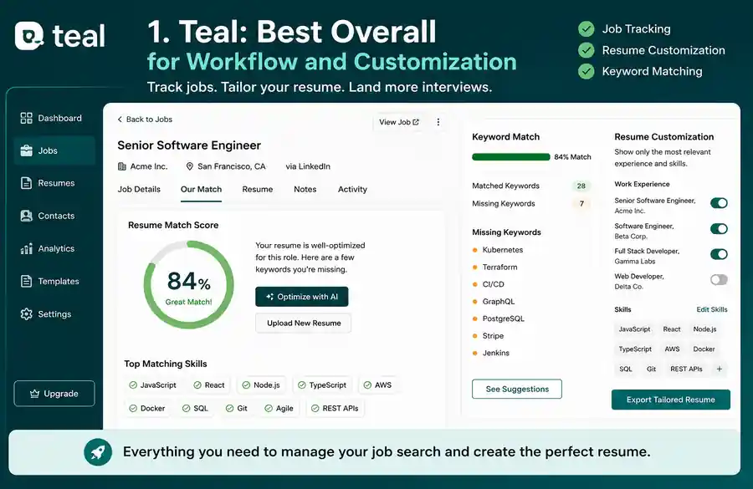753x489 pixels.
Task: Click the Keyword Matching checkmark icon
Action: point(586,71)
